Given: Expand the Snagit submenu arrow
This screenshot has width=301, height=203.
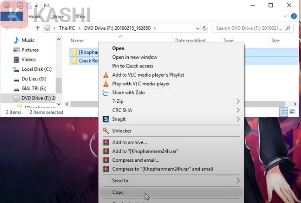Looking at the screenshot, I should click(x=238, y=119).
